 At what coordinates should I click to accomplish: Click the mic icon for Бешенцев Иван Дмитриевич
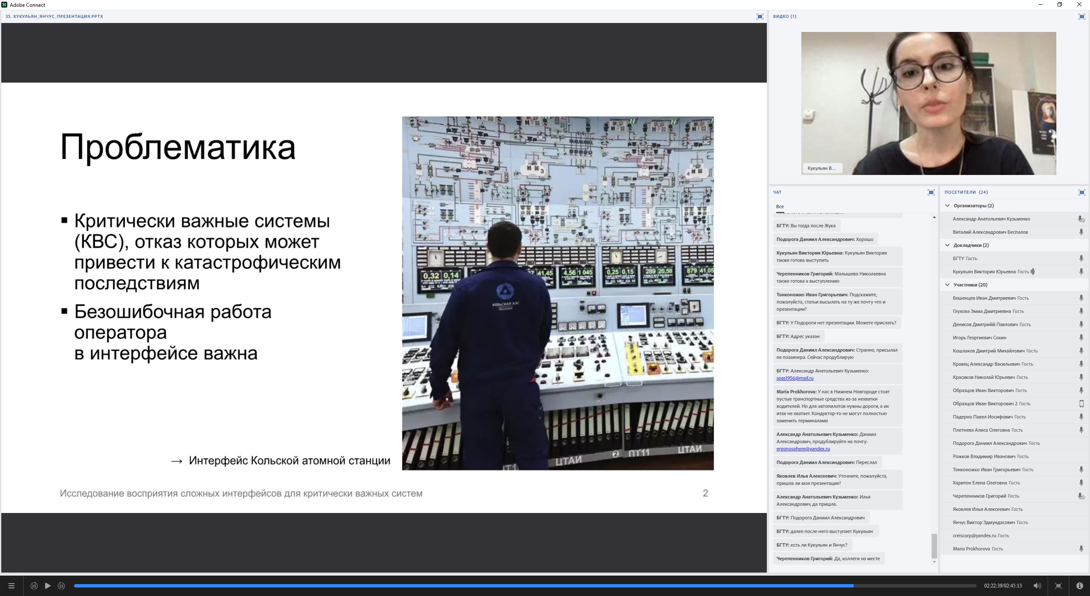[x=1081, y=298]
